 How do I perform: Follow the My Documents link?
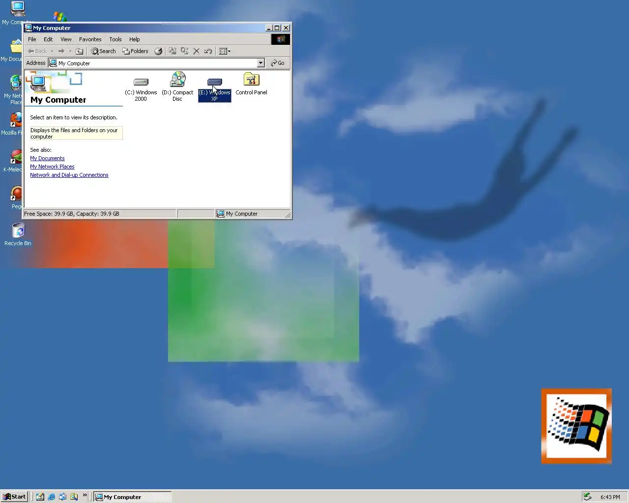point(47,158)
